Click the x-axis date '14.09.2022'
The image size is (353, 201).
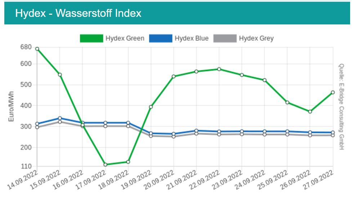pyautogui.click(x=22, y=180)
